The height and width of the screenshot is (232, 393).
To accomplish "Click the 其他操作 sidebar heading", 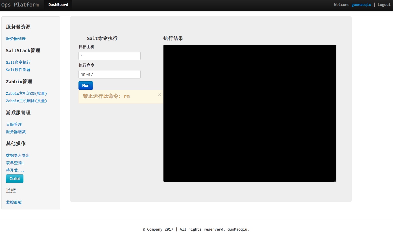I will click(x=16, y=144).
